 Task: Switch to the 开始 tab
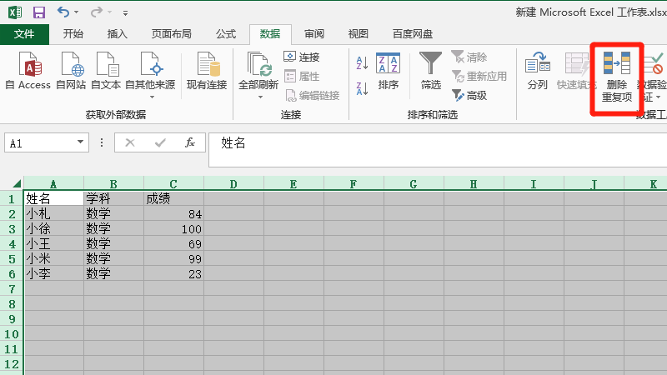pyautogui.click(x=73, y=34)
